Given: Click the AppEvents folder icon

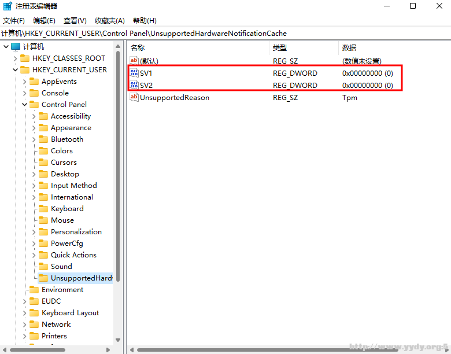Looking at the screenshot, I should [x=34, y=82].
